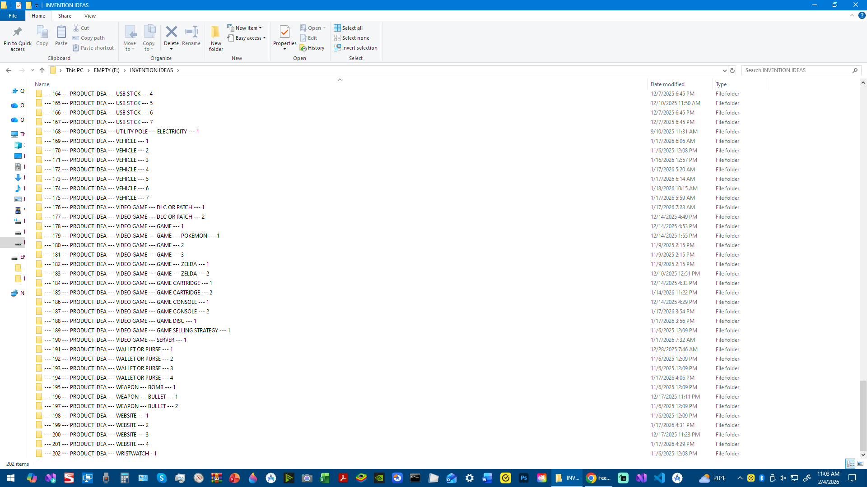The image size is (867, 487).
Task: Switch to the large icons view in the status bar
Action: [x=860, y=464]
